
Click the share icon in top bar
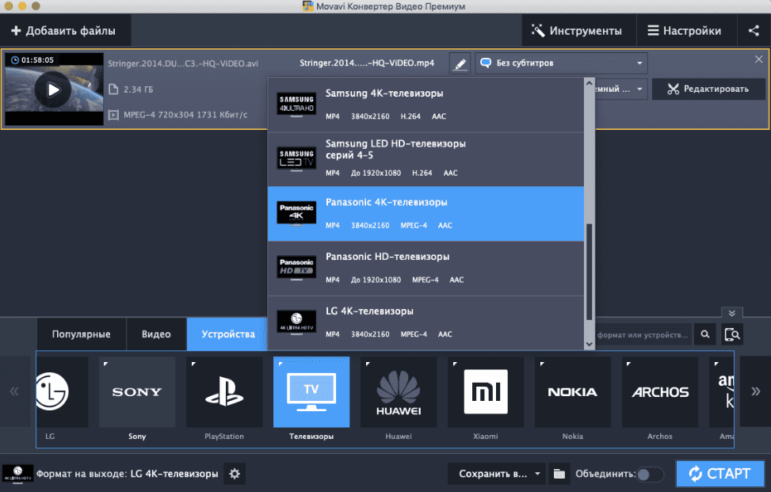753,31
